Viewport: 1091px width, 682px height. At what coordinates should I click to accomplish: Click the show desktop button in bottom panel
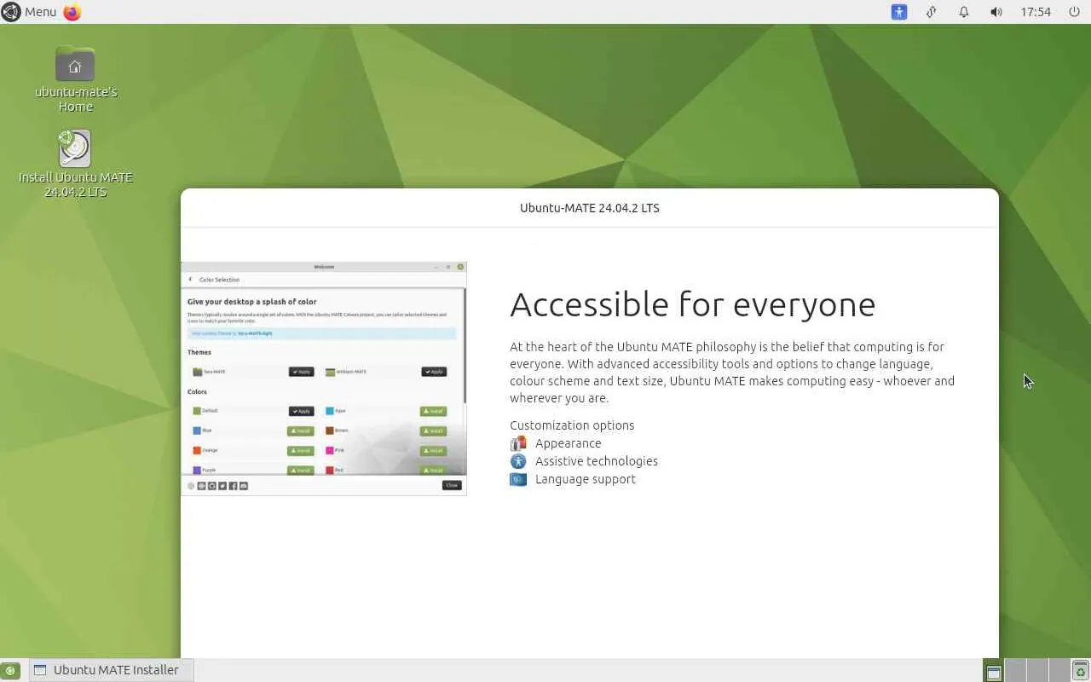click(10, 670)
